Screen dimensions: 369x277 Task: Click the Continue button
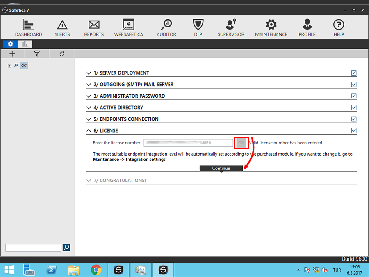click(221, 168)
